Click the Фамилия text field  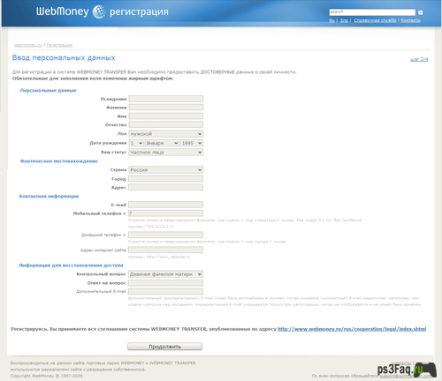tap(166, 108)
